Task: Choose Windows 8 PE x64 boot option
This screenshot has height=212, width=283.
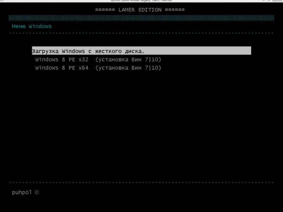Action: coord(98,68)
